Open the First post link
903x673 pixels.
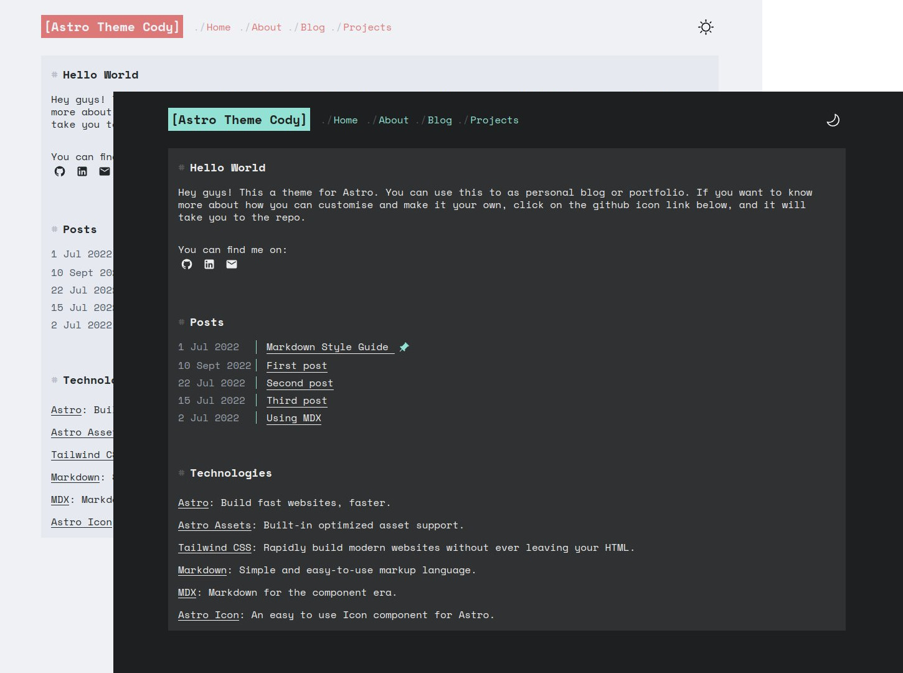[296, 366]
